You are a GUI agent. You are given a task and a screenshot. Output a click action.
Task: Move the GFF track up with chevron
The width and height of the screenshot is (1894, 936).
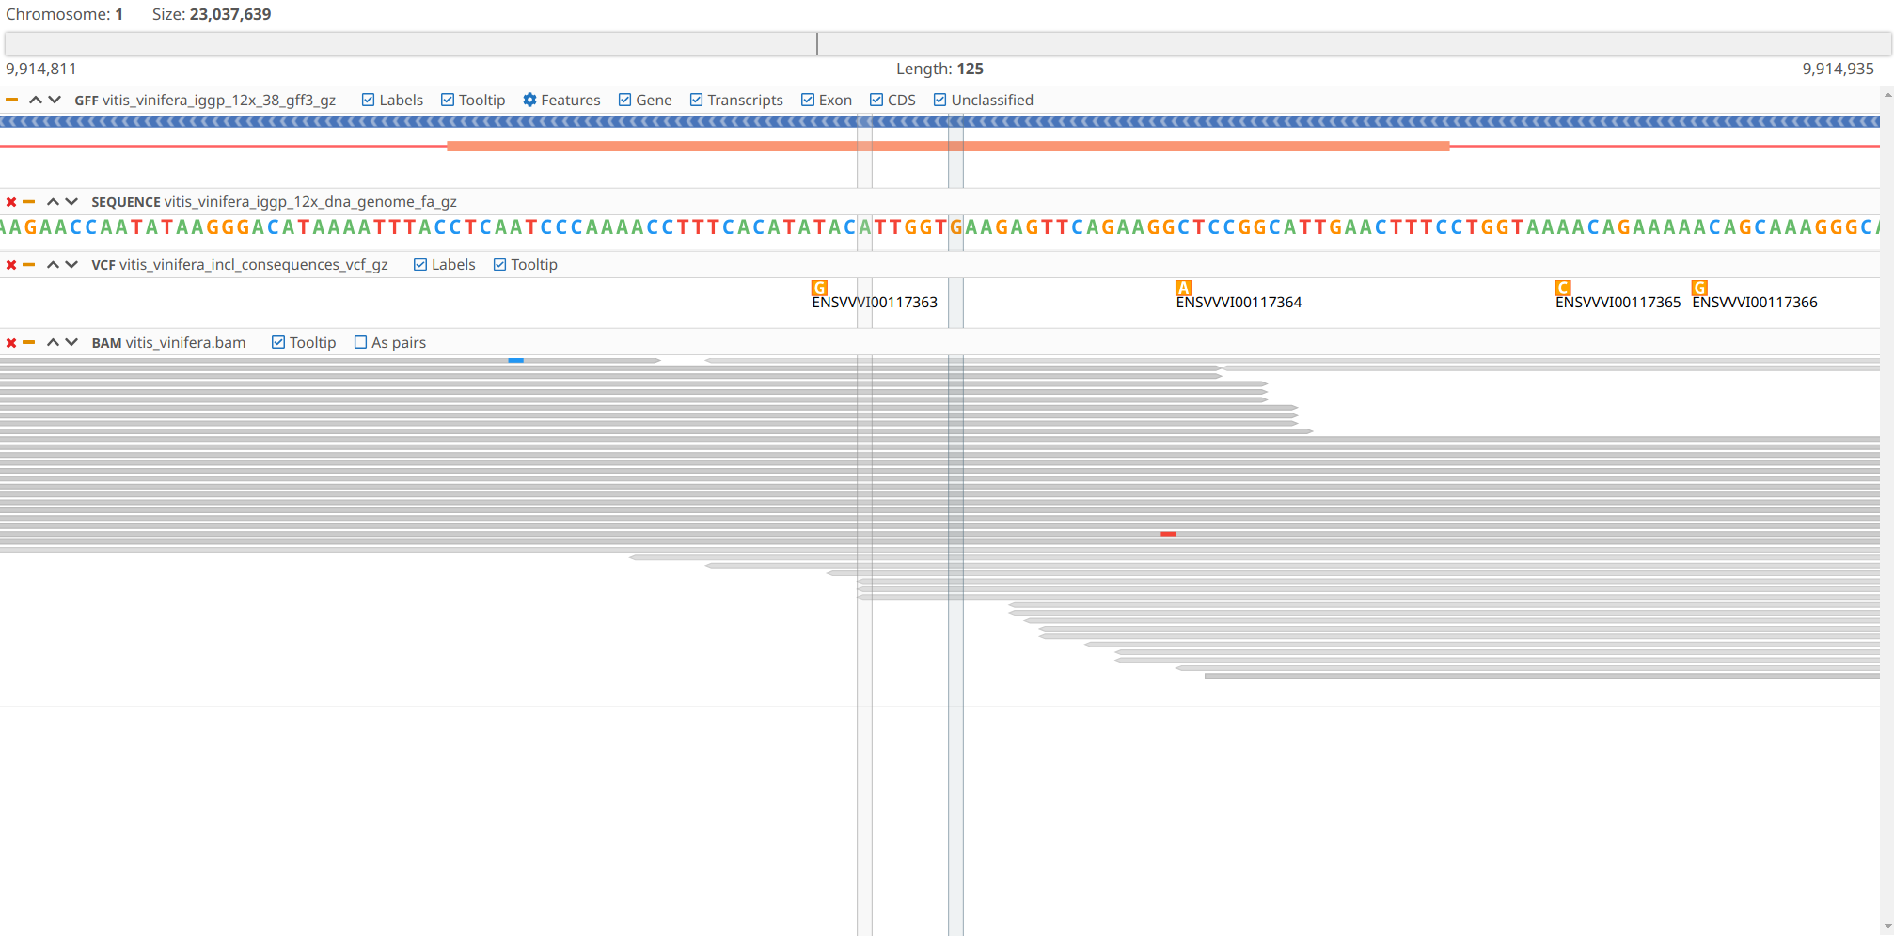(36, 101)
